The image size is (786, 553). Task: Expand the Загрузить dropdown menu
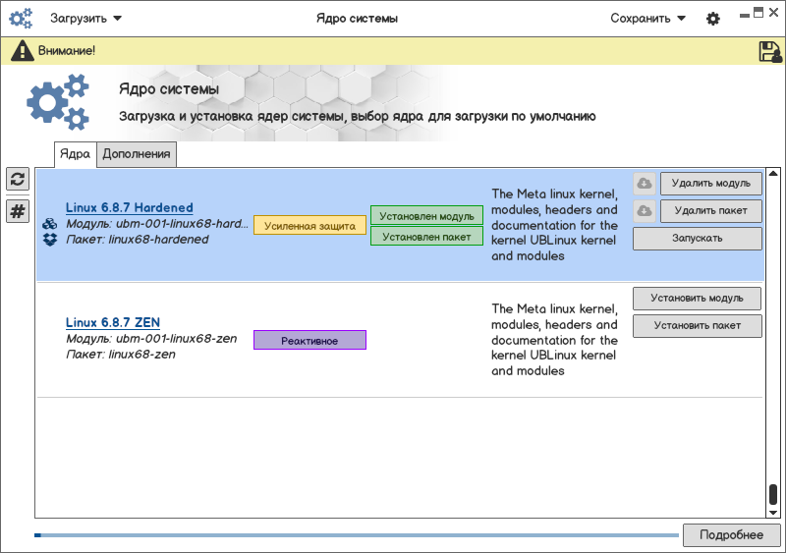85,18
